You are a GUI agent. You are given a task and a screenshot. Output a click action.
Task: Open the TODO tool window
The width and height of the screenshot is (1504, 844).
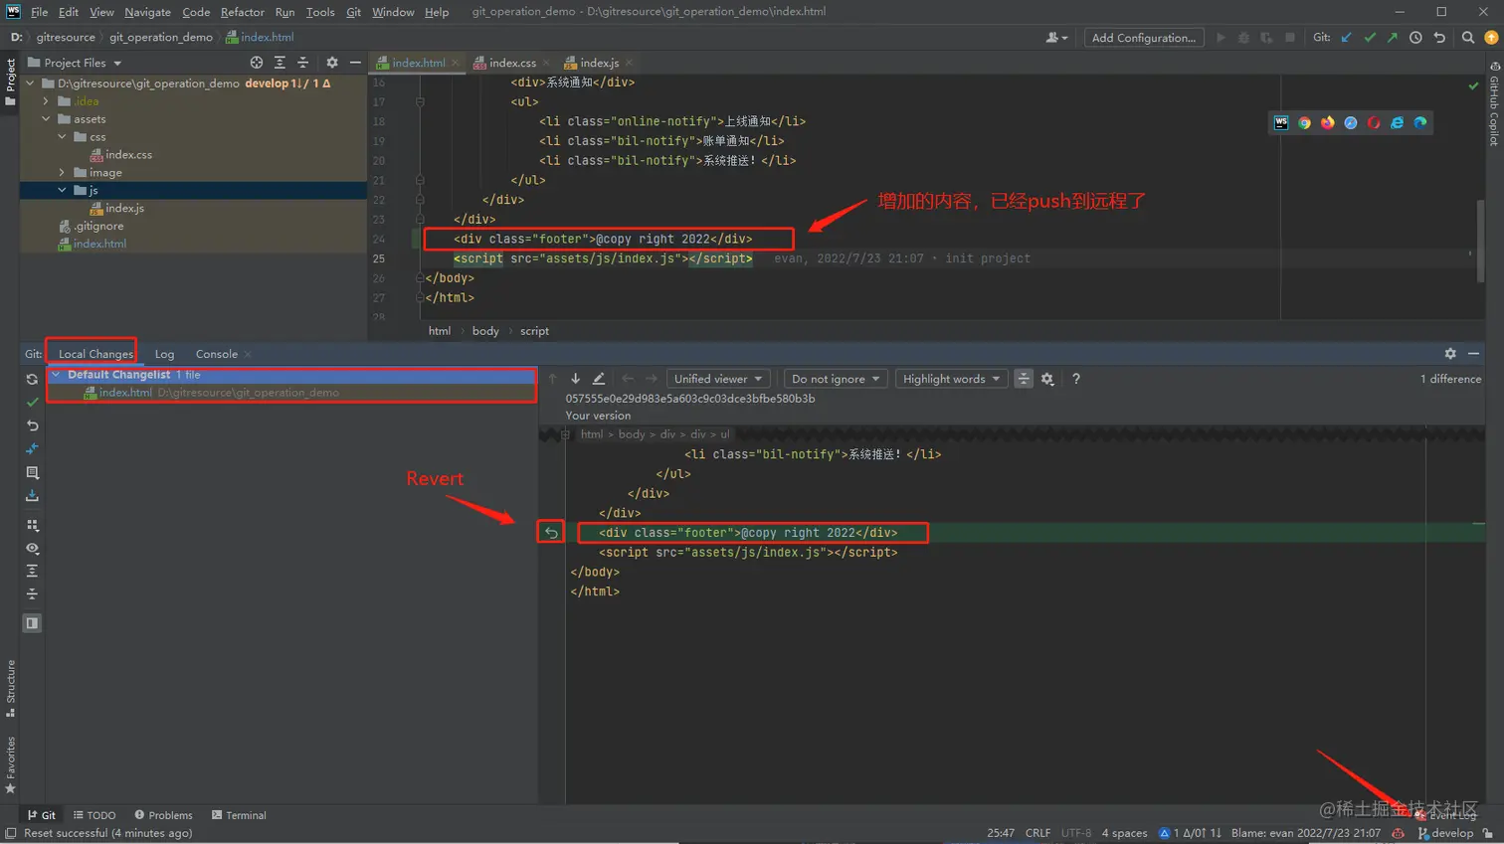(x=94, y=815)
